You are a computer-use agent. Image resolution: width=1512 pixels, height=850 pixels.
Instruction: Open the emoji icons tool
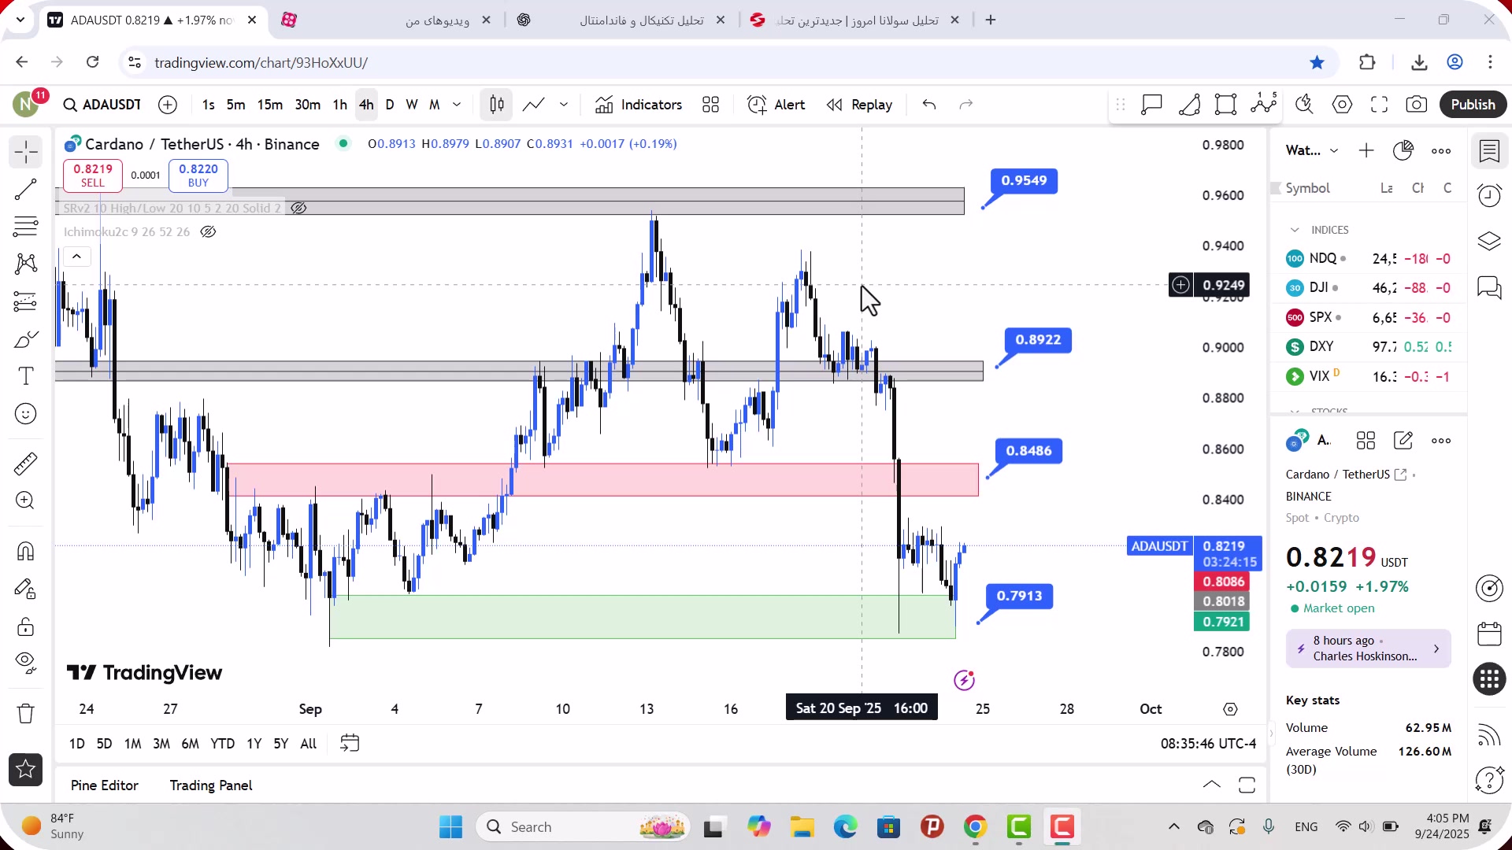(25, 414)
